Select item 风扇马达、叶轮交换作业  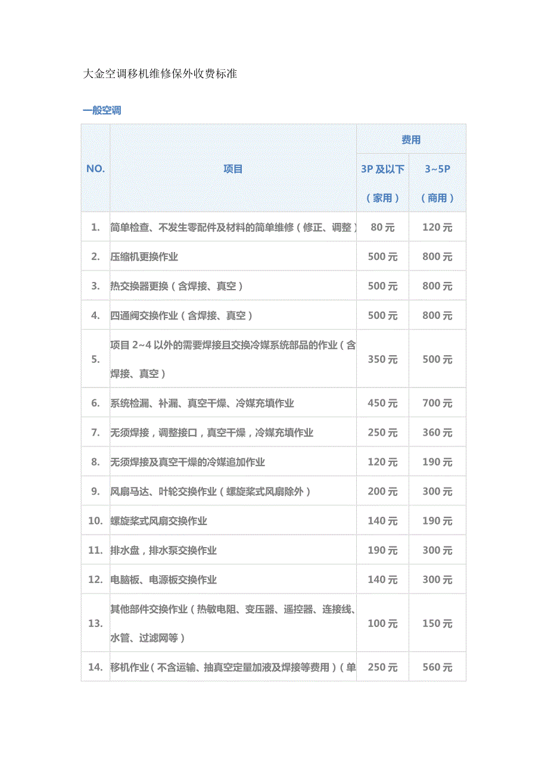[163, 492]
